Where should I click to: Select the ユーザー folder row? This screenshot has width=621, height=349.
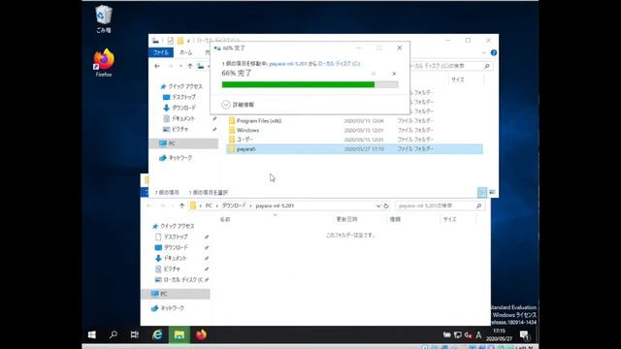tap(354, 140)
